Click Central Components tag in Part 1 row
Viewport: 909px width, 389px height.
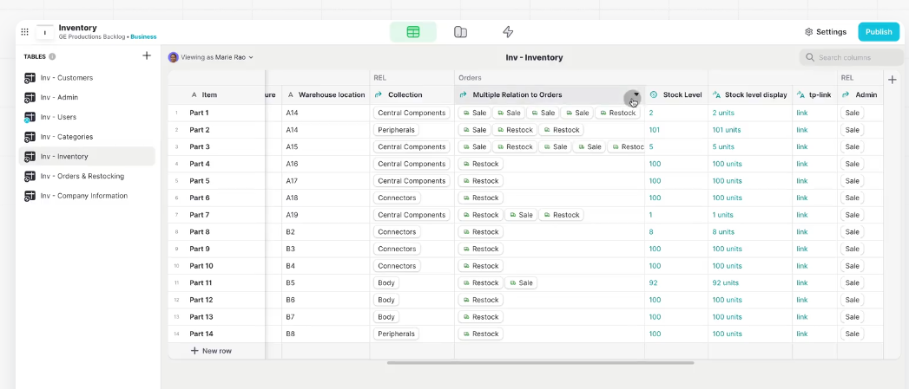point(412,113)
